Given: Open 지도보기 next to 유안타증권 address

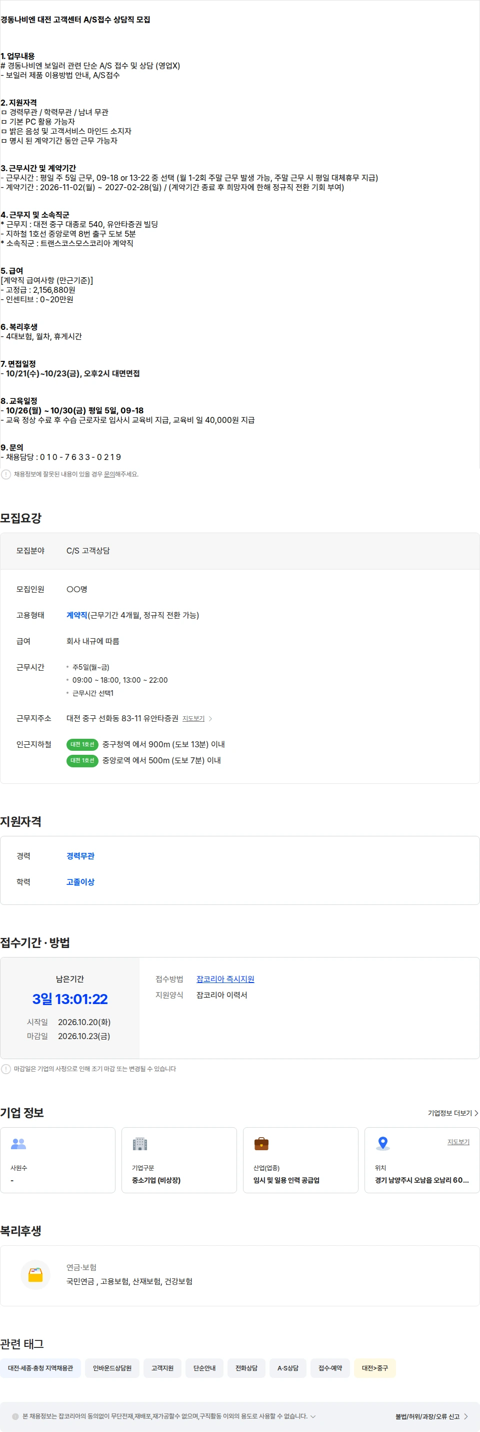Looking at the screenshot, I should (193, 718).
